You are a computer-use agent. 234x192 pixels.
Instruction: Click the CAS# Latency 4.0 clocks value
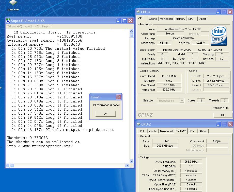pyautogui.click(x=191, y=171)
